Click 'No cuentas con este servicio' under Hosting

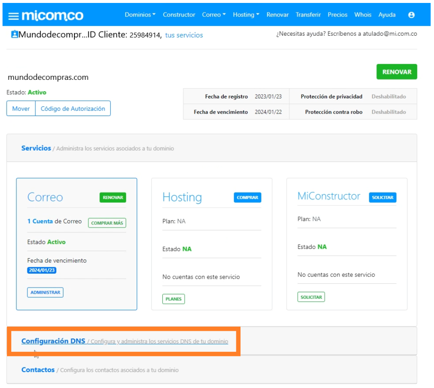[201, 277]
